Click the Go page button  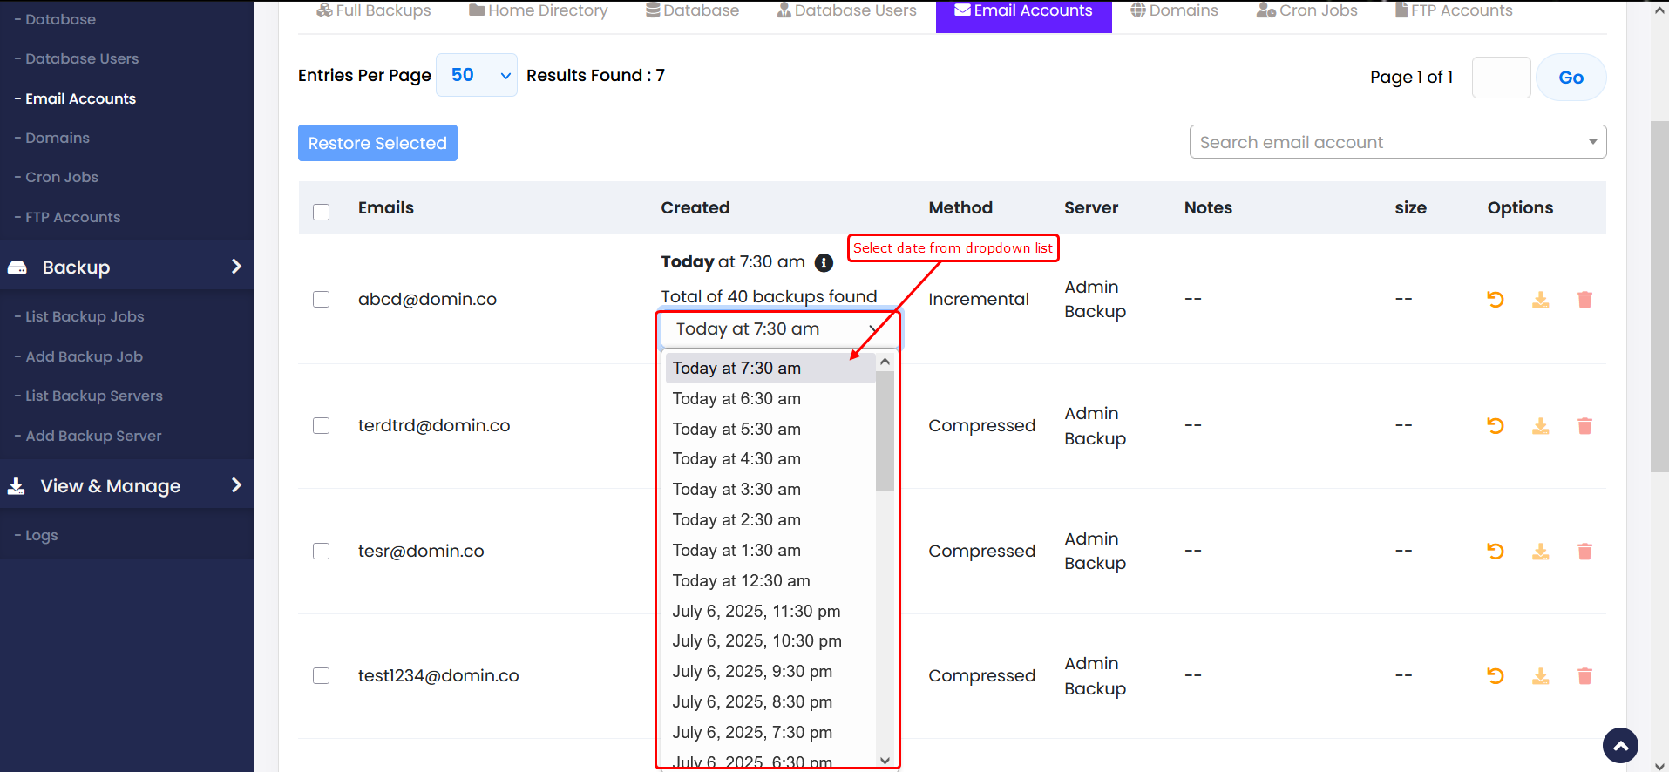click(x=1571, y=78)
